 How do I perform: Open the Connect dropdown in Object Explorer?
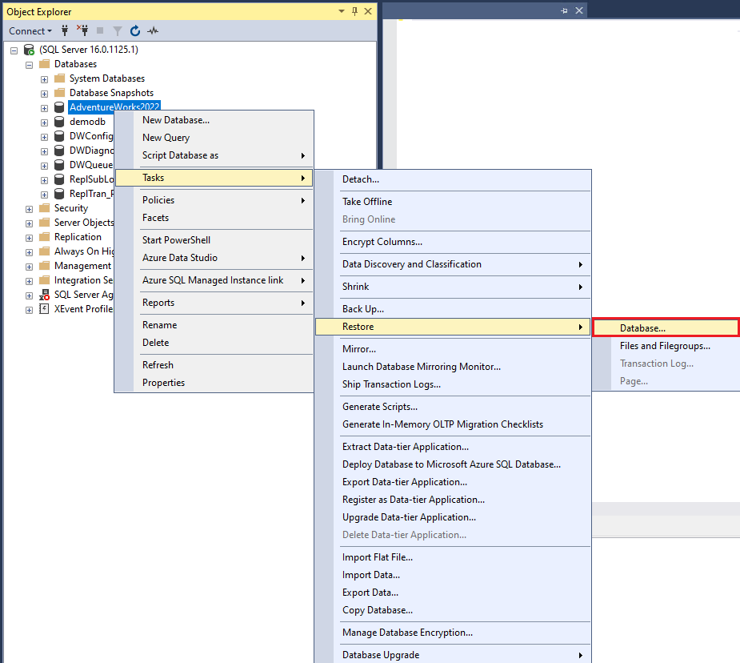[x=30, y=30]
